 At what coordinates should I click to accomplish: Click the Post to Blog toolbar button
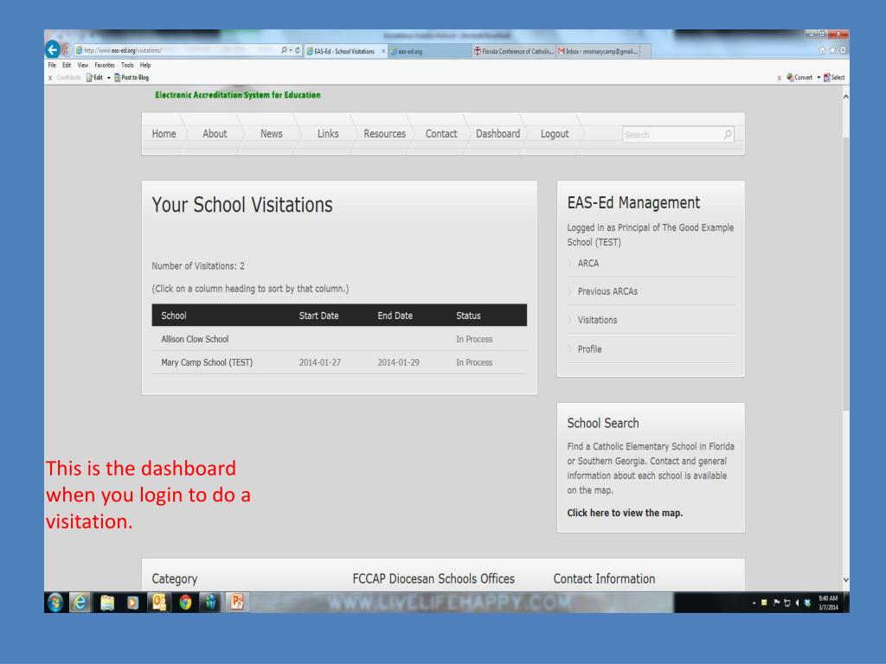point(132,77)
